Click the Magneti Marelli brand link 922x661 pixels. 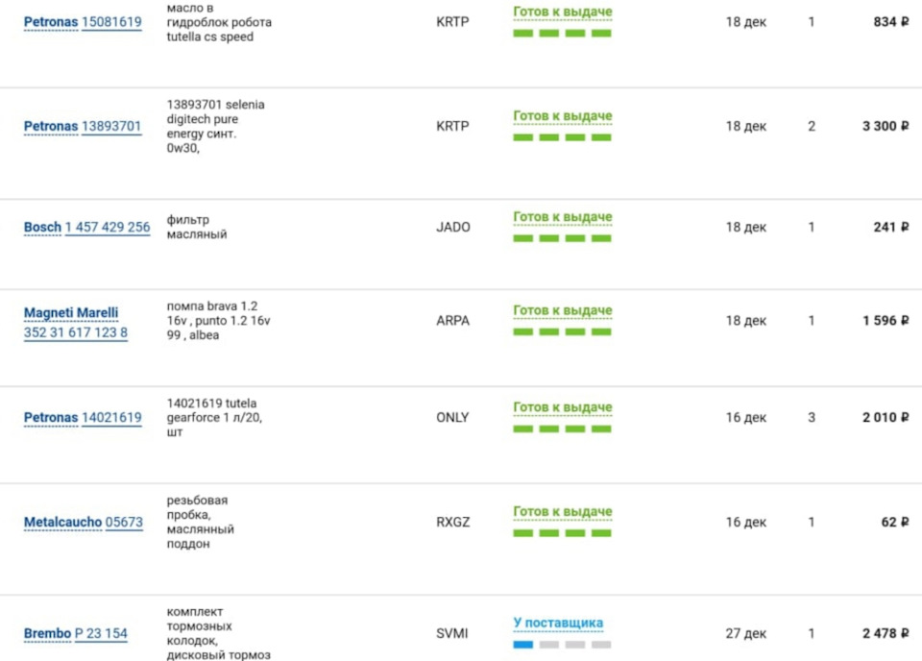71,313
